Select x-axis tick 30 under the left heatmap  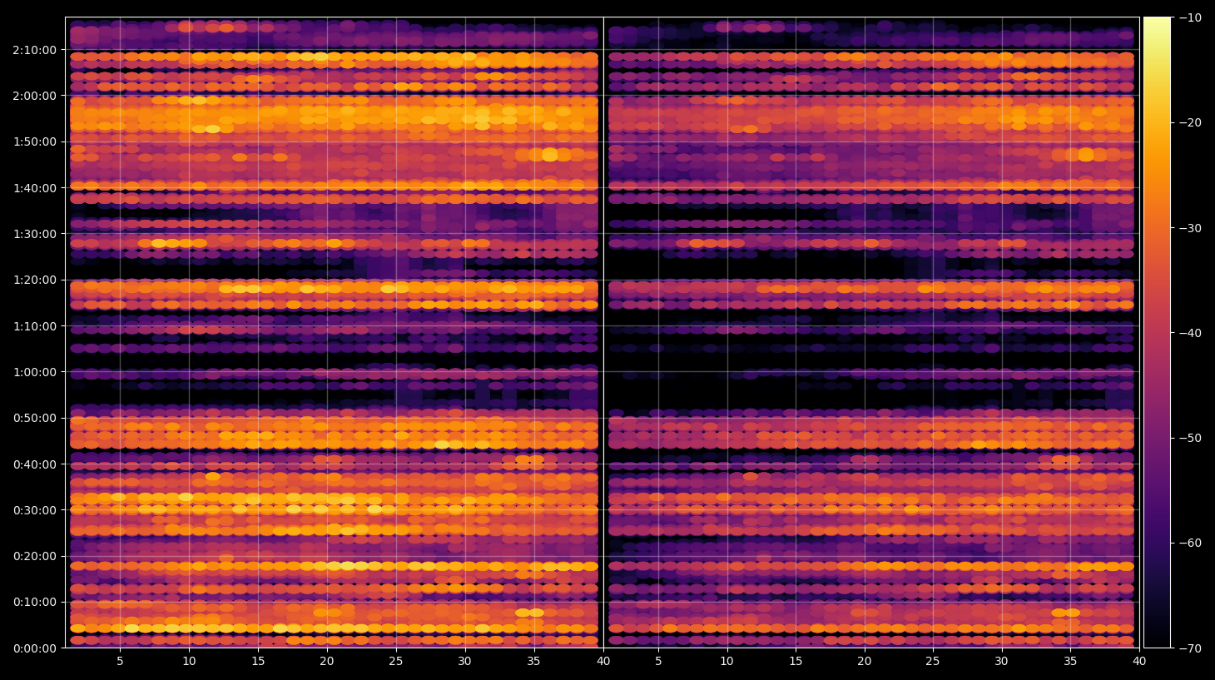tap(464, 662)
